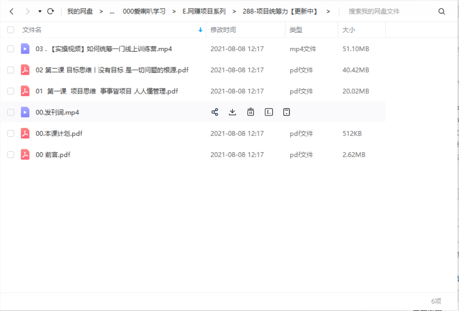459x311 pixels.
Task: Check the box for 00.发刊词.mp4
Action: click(11, 112)
